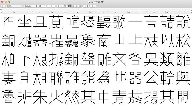Justify the text alignment
Screen dimensions: 192x106
click(80, 6)
